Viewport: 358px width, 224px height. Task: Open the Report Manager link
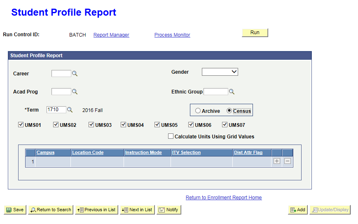pos(111,35)
